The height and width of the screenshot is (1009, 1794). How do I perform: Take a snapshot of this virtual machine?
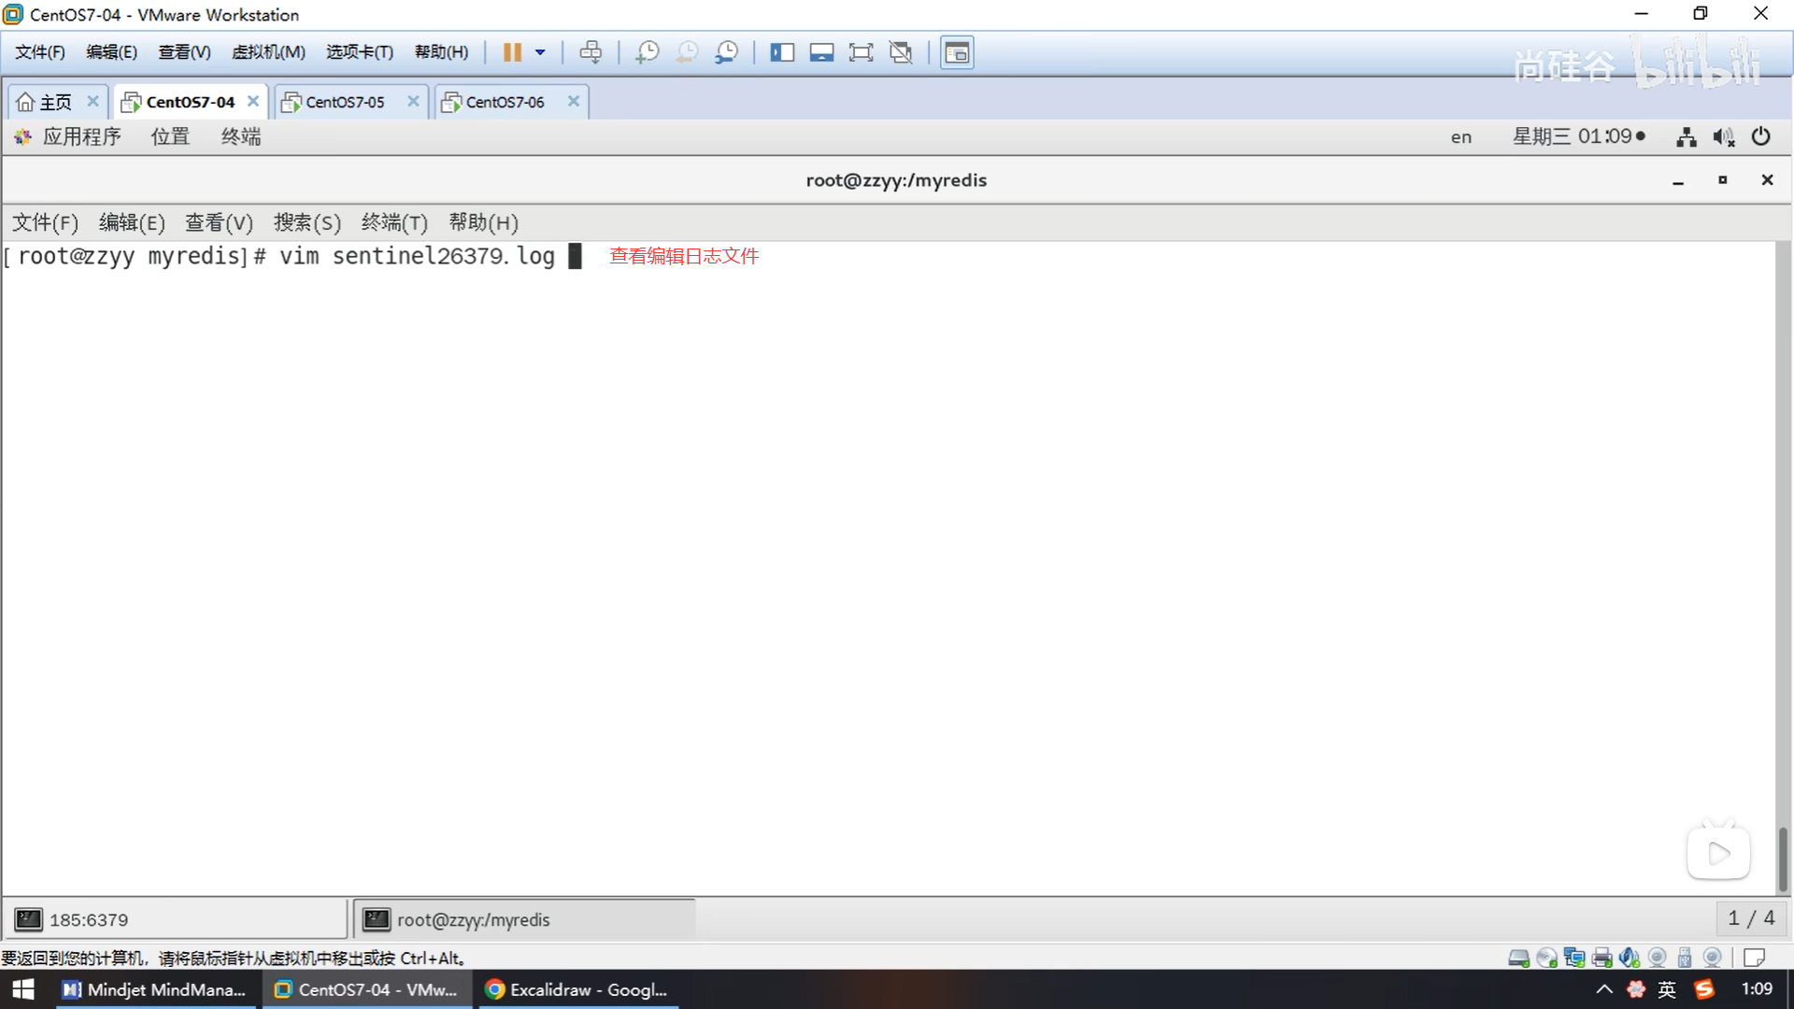(647, 52)
